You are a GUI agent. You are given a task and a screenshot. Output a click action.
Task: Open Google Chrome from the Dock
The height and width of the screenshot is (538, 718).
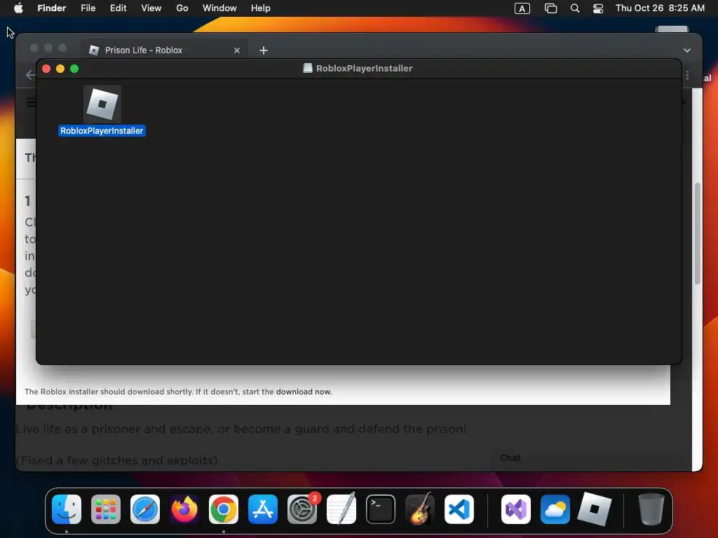click(x=224, y=509)
